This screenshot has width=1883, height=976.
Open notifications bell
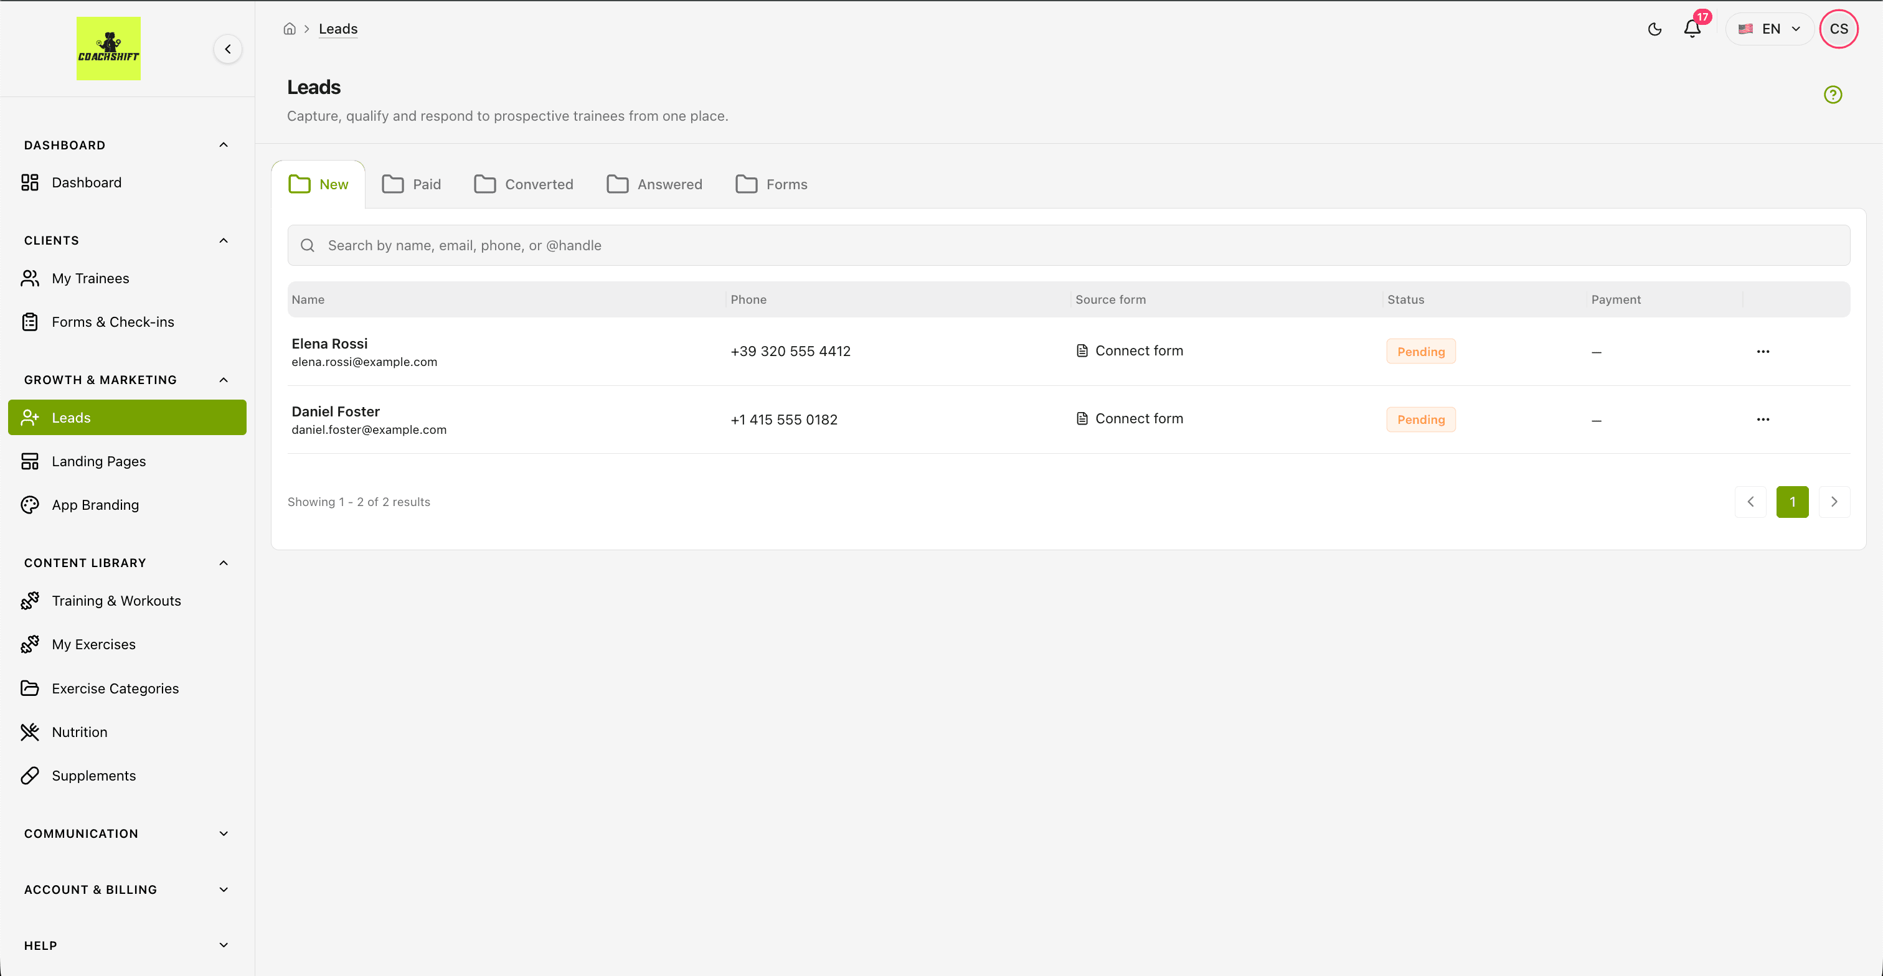click(x=1692, y=29)
